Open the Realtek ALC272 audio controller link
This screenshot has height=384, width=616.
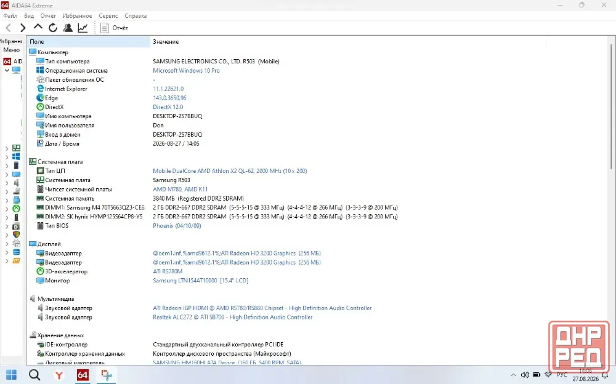pos(233,318)
